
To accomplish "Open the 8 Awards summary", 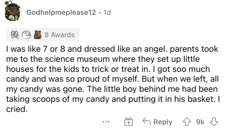I will click(x=59, y=35).
